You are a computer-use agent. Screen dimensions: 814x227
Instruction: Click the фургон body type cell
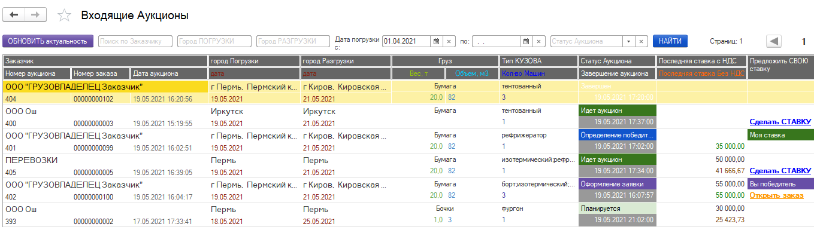(x=513, y=208)
